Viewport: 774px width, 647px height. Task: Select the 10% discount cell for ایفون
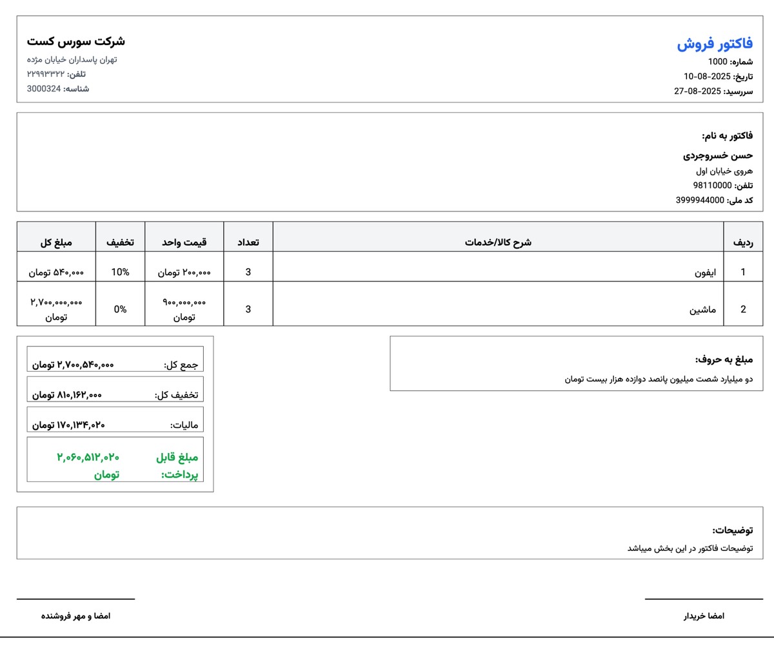120,272
